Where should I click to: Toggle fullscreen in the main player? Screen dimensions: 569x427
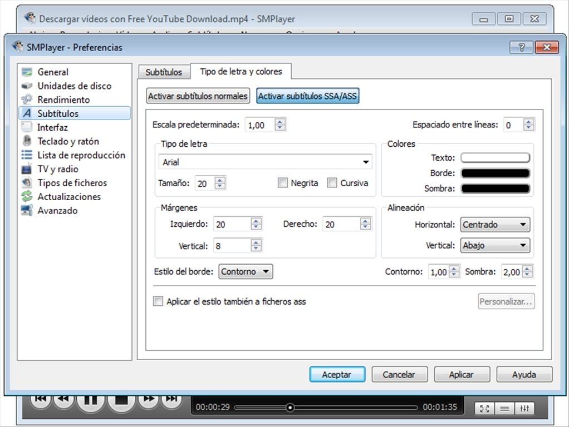point(484,409)
